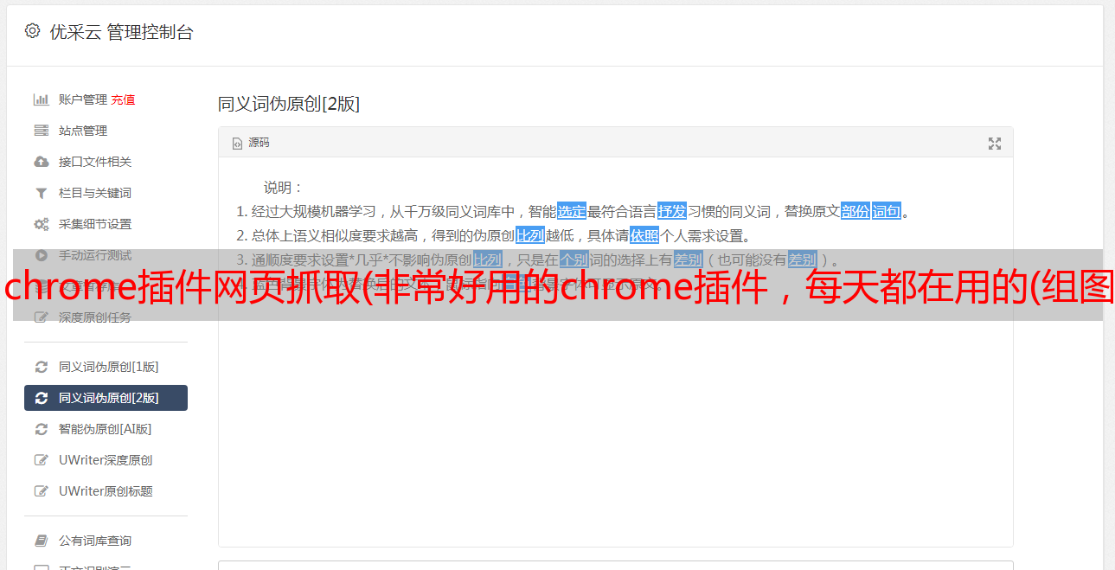The height and width of the screenshot is (570, 1115).
Task: Open 账户管理 bar chart icon
Action: 41,99
